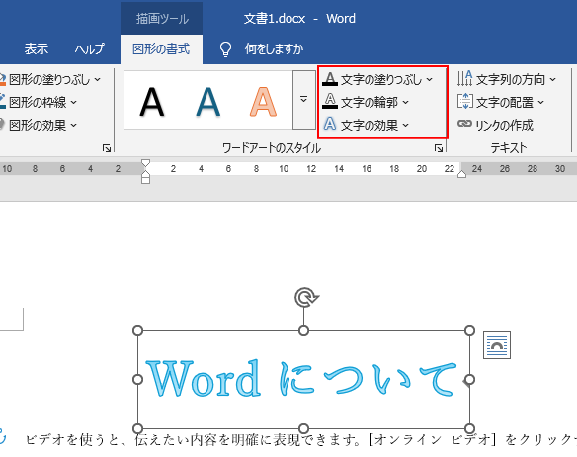Click the 描画ツール contextual tab label

162,19
